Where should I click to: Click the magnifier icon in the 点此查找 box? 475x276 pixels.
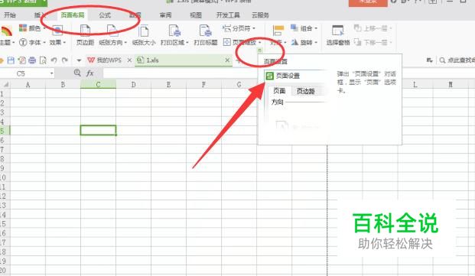tap(442, 60)
